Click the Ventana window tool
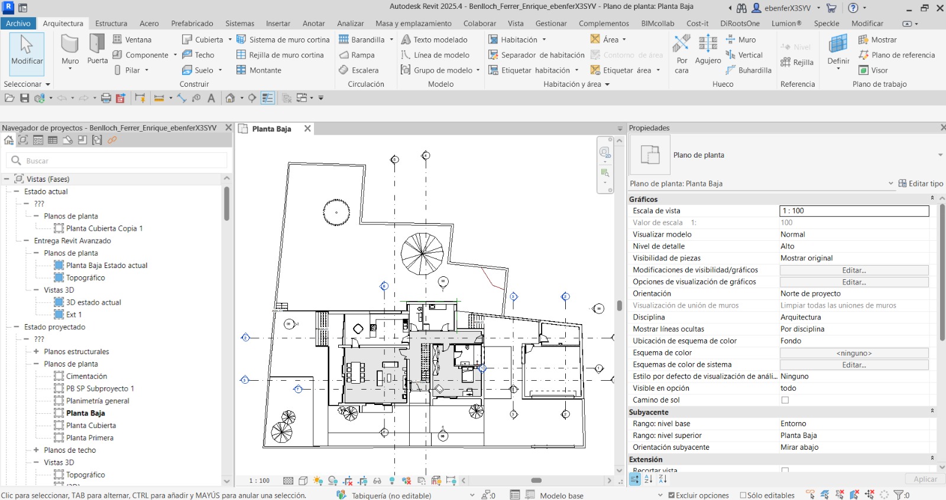Screen dimensions: 946x500 [x=132, y=40]
